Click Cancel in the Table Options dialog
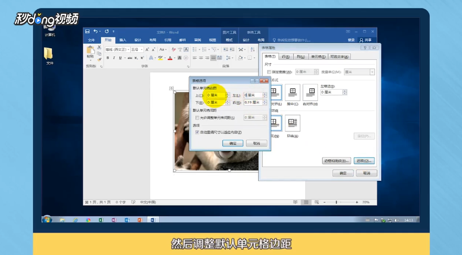Screen dimensions: 462x255 coord(256,144)
